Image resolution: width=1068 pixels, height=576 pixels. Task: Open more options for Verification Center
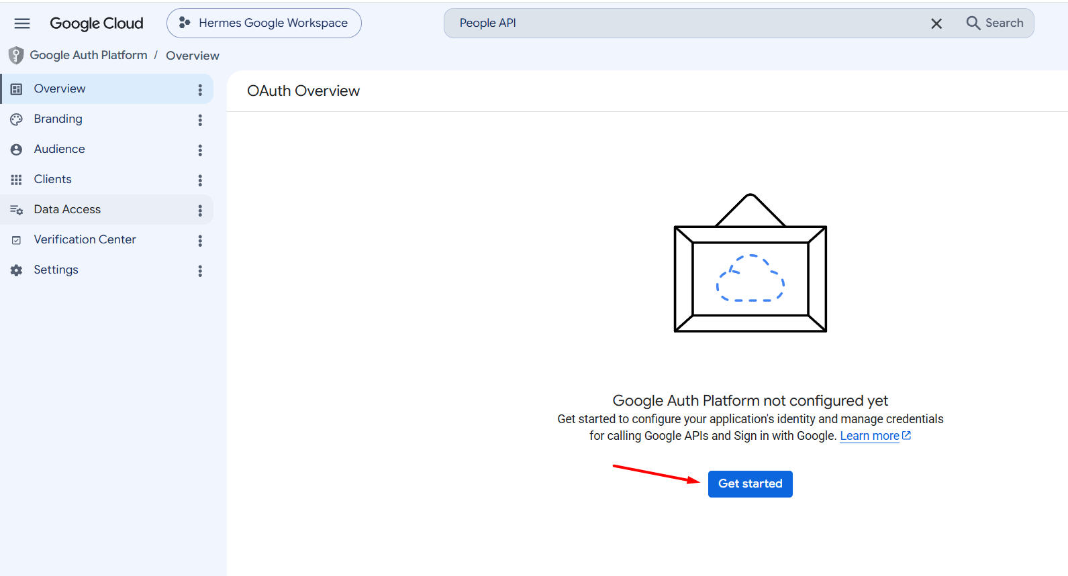pyautogui.click(x=200, y=241)
